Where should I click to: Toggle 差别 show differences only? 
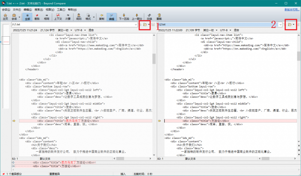tap(37, 17)
